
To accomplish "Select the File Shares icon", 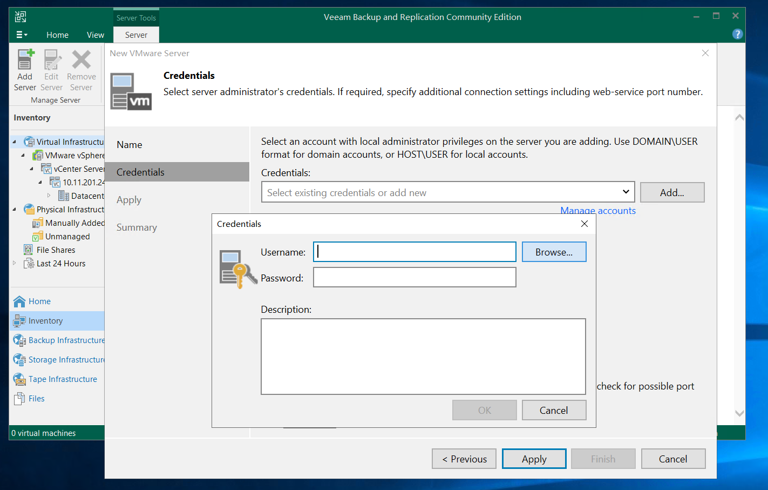I will tap(29, 250).
